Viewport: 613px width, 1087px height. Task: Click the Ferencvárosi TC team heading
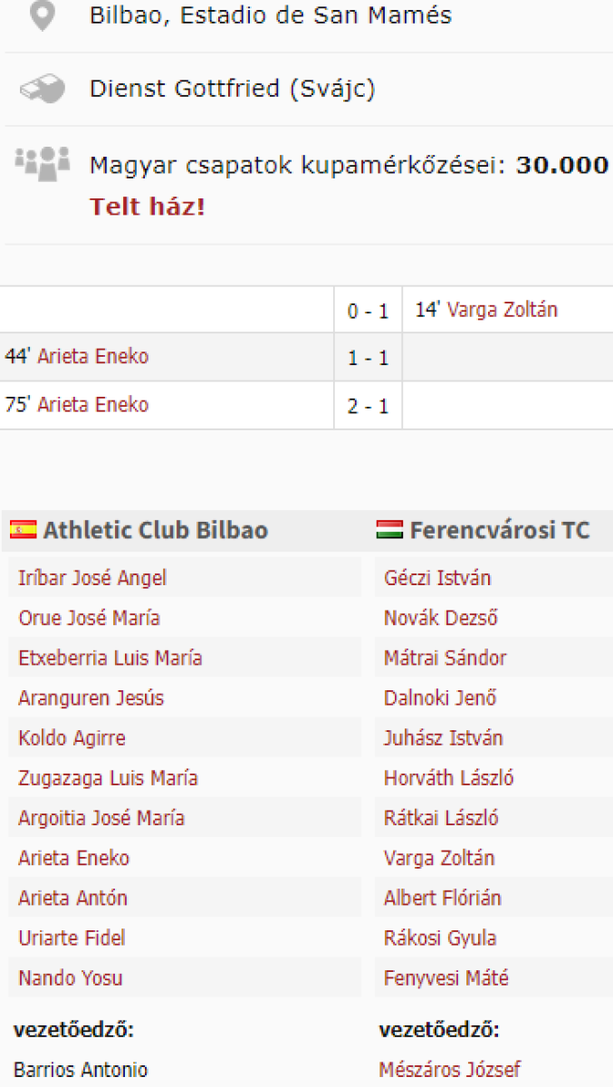pos(499,530)
